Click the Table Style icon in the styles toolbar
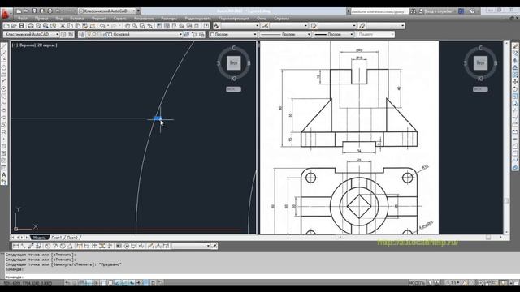520x292 pixels. pyautogui.click(x=314, y=25)
